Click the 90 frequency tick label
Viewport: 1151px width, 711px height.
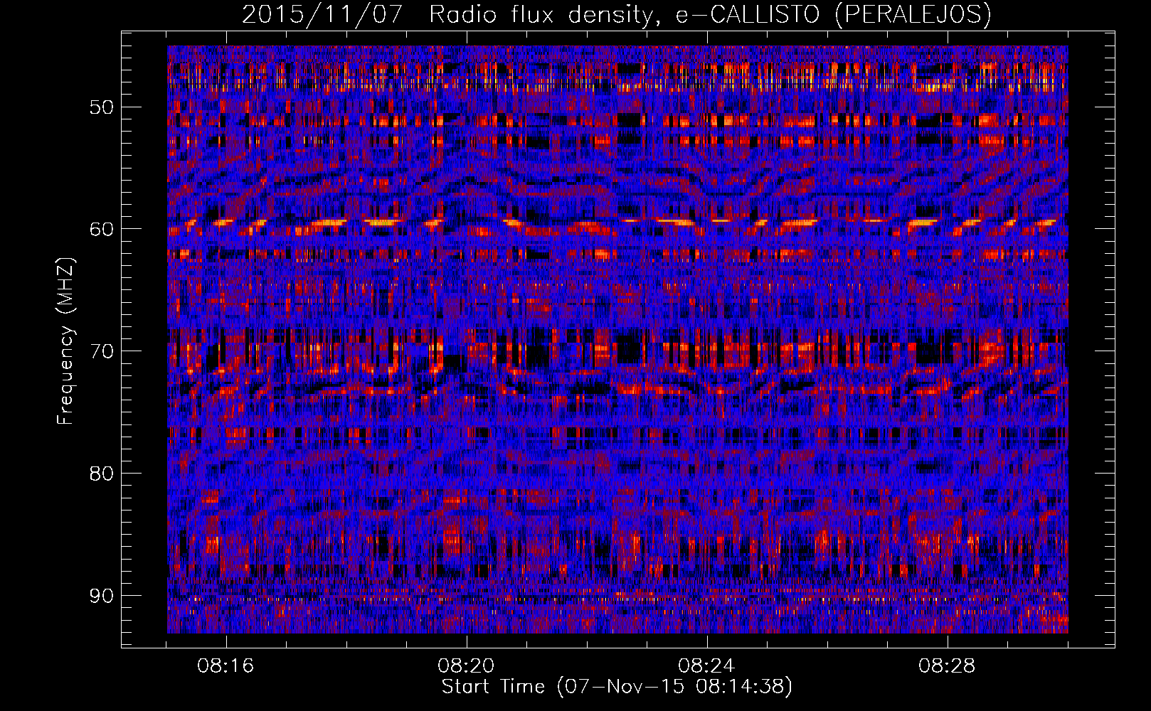click(x=102, y=596)
